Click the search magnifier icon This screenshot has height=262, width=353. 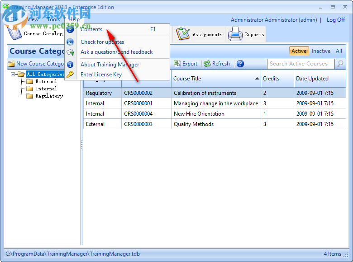[x=340, y=64]
